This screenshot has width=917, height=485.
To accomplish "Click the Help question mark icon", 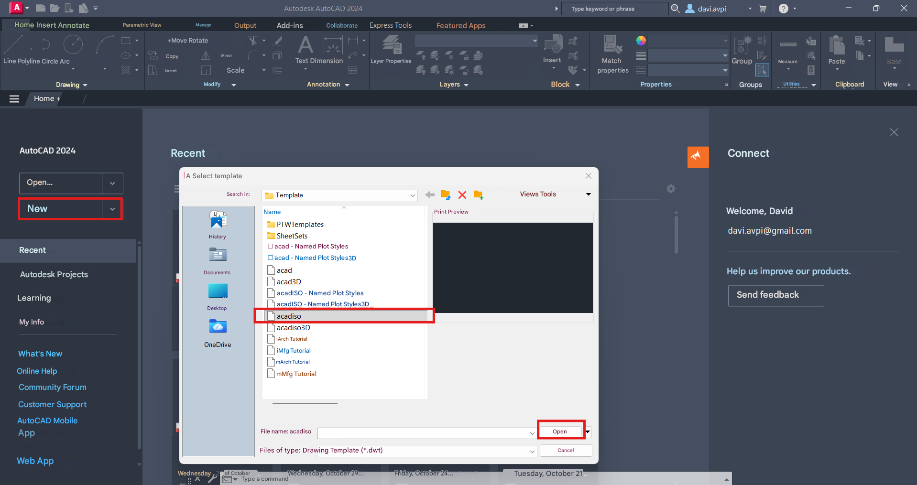I will (x=783, y=9).
